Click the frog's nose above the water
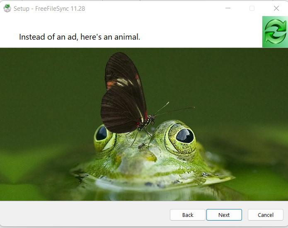Screen dimensions: 288x228 [143, 157]
